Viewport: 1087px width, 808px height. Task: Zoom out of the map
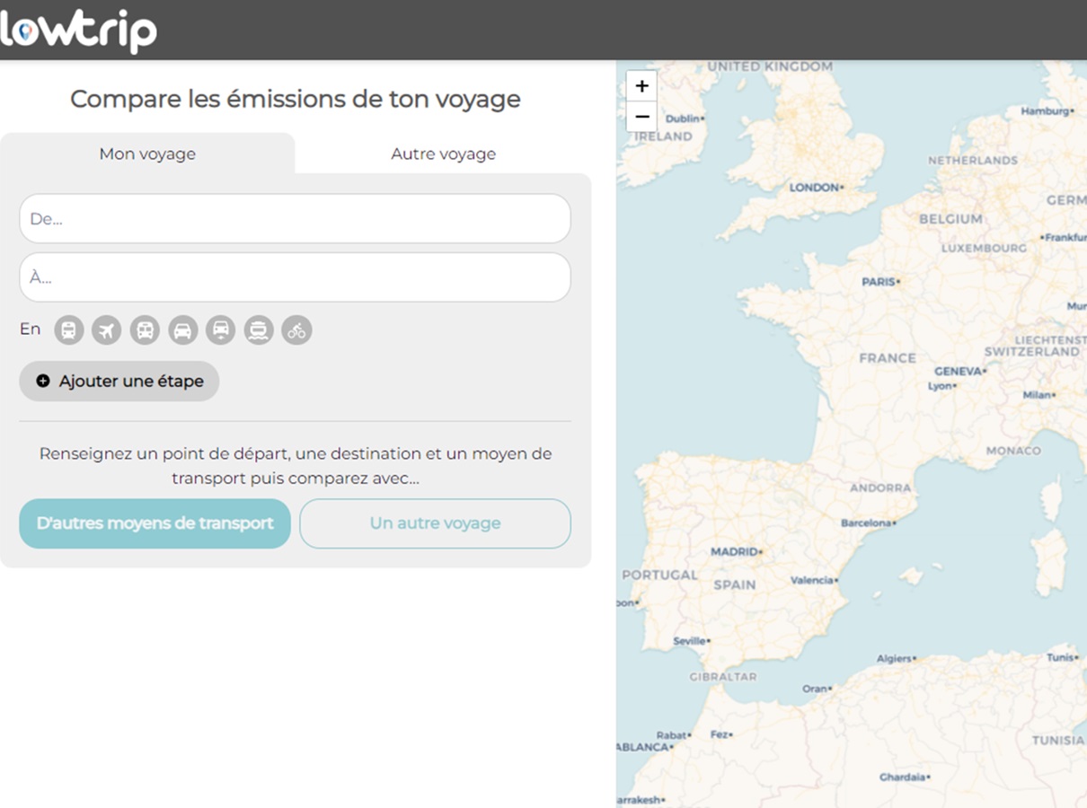tap(641, 117)
